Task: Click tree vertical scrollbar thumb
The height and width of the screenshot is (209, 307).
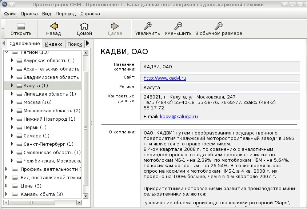Action: 85,128
